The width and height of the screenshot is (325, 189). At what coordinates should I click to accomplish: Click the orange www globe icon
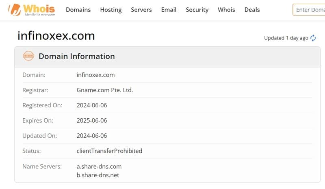click(28, 56)
